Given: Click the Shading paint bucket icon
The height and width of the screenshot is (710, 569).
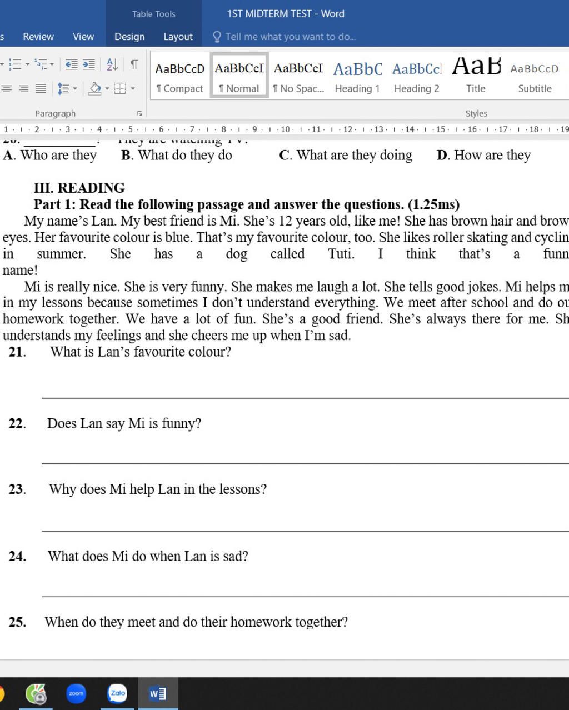Looking at the screenshot, I should [x=96, y=88].
